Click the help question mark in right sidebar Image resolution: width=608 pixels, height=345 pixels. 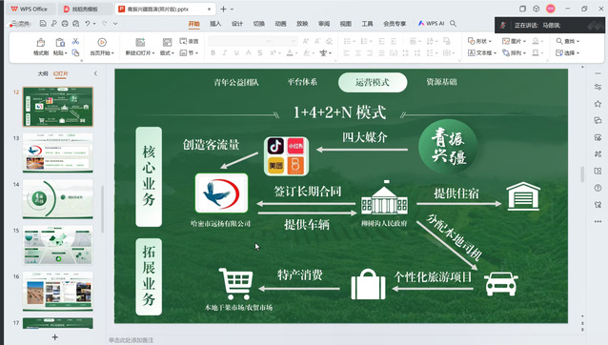(598, 188)
